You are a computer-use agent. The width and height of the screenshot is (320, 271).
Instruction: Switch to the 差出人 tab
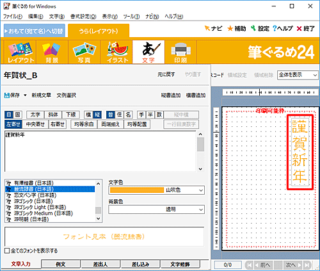100,264
